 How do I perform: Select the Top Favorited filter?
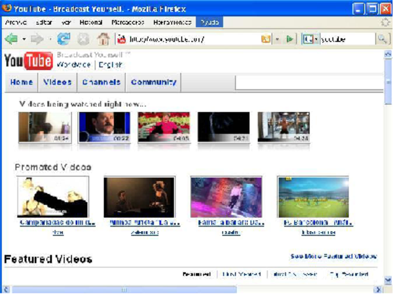click(x=349, y=275)
